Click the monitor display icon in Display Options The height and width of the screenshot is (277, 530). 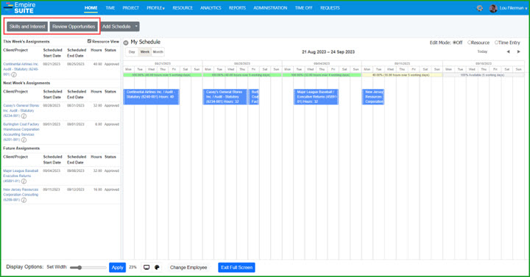click(x=146, y=267)
